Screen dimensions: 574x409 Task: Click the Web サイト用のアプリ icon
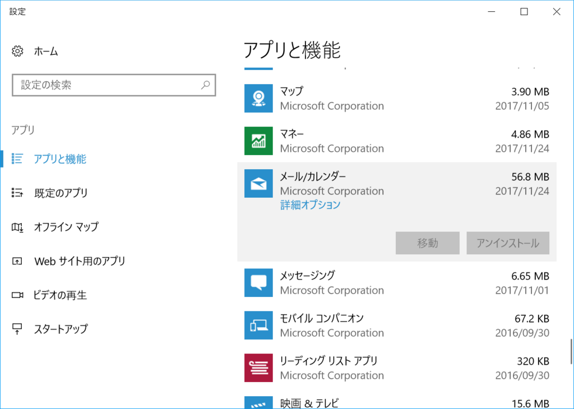click(17, 261)
